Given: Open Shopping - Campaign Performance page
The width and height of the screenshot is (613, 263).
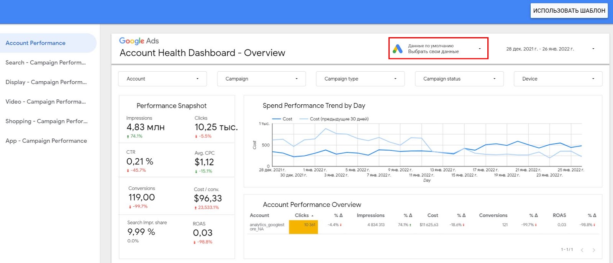Looking at the screenshot, I should pyautogui.click(x=46, y=121).
